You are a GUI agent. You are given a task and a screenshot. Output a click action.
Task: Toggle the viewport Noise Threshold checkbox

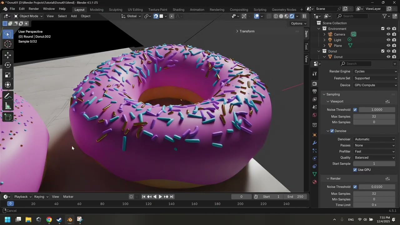(x=355, y=110)
